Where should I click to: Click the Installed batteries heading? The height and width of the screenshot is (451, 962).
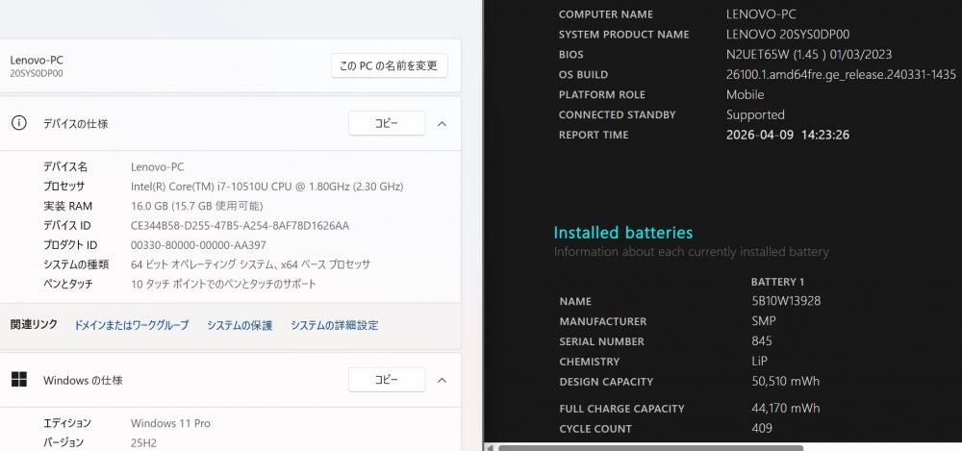(x=622, y=233)
